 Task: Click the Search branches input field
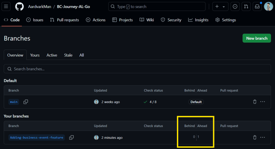(137, 69)
